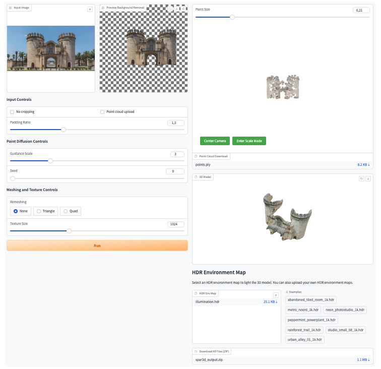Click the Center Camera button
Screen dimensions: 381x369
tap(215, 141)
